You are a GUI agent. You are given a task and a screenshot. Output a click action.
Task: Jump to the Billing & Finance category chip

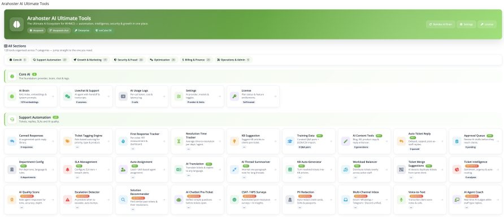(196, 60)
